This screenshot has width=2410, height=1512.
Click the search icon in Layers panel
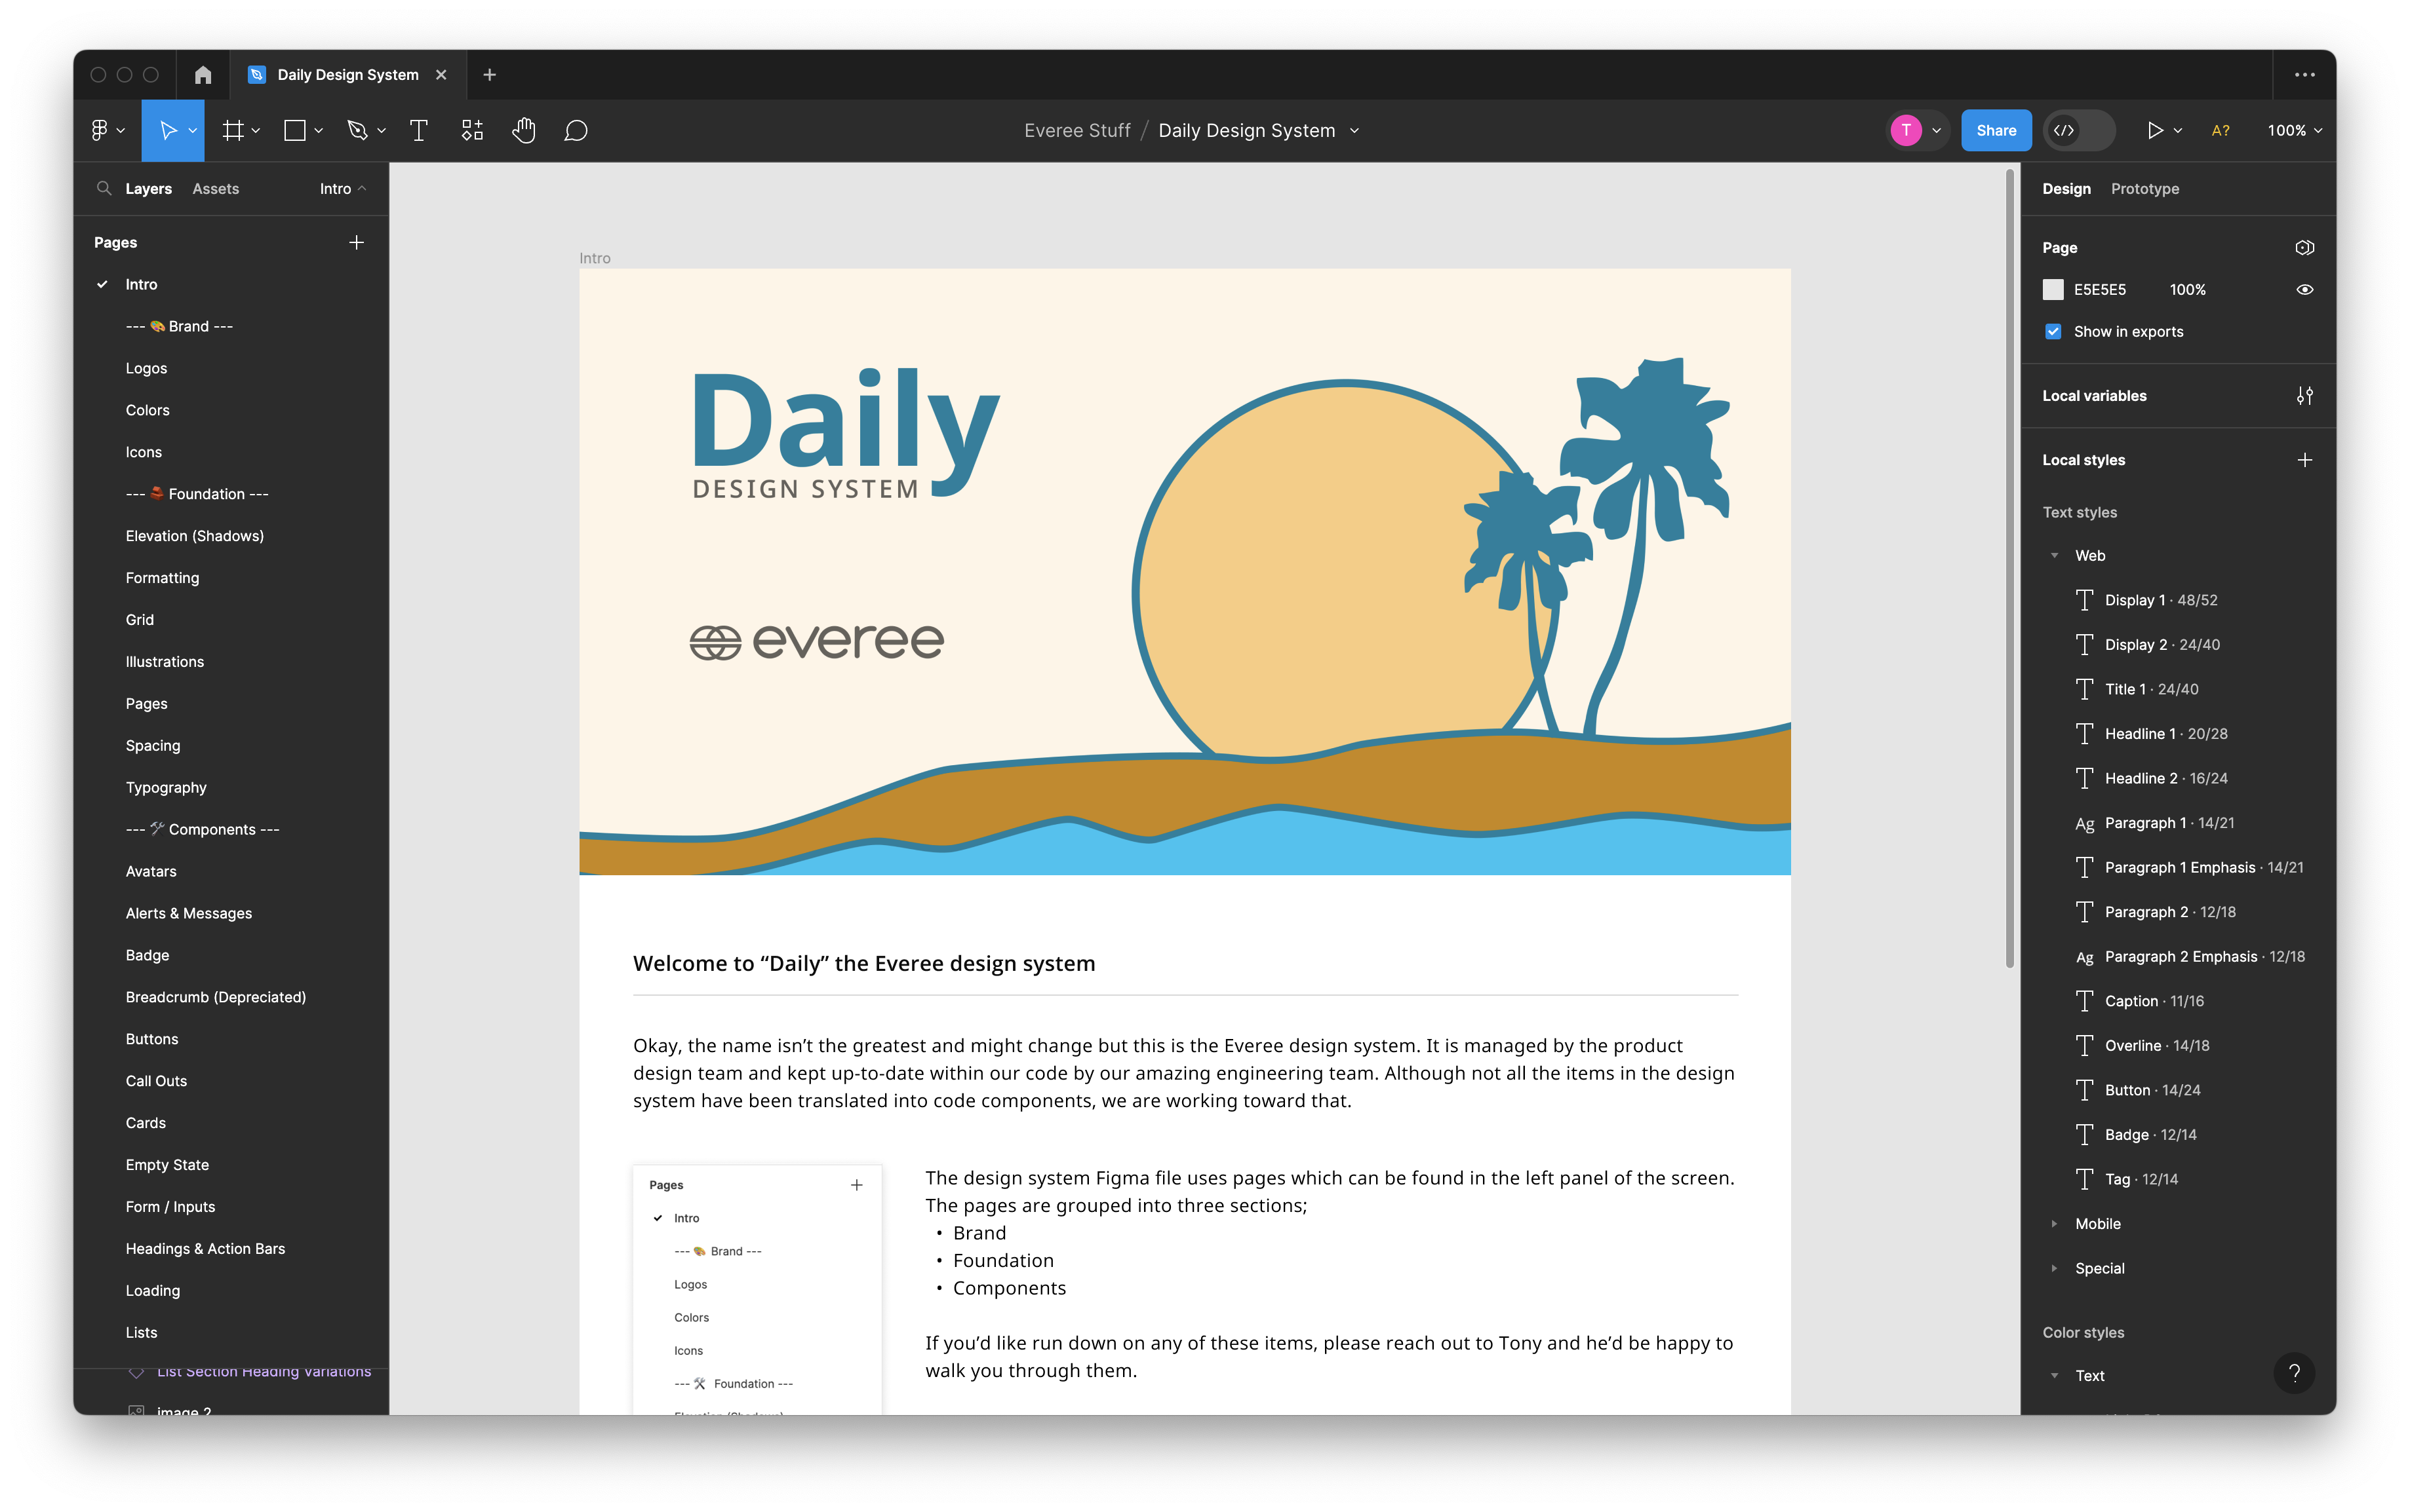click(104, 188)
